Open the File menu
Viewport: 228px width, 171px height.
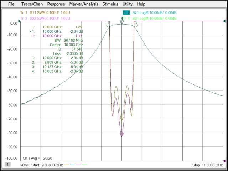11,4
